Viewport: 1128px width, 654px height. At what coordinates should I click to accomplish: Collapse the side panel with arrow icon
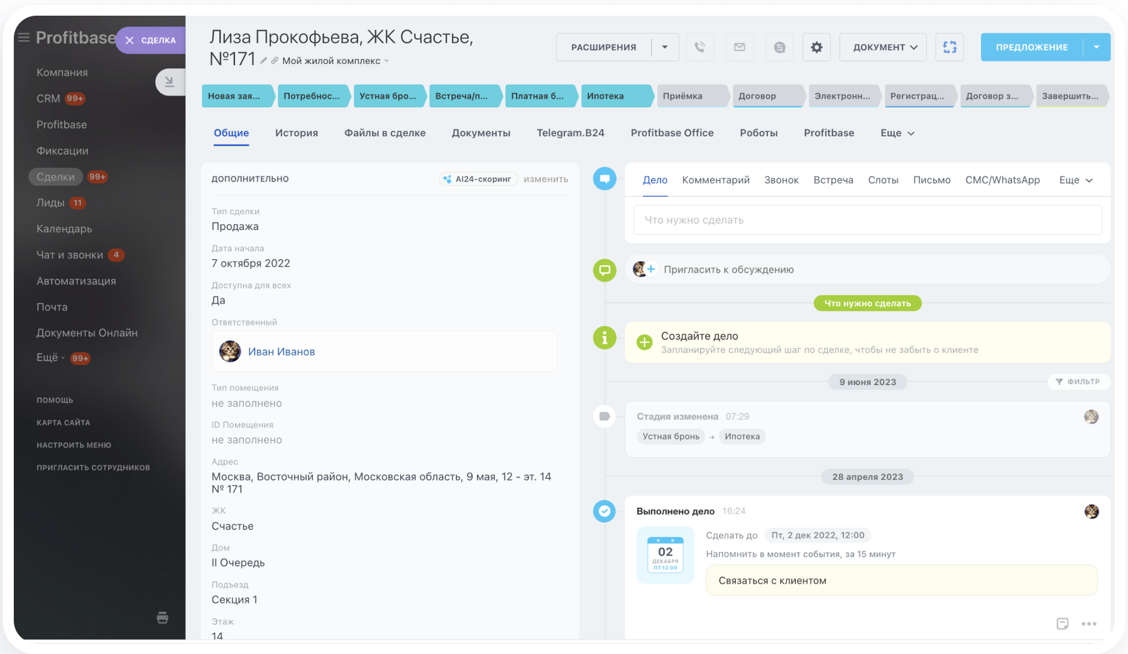click(169, 82)
